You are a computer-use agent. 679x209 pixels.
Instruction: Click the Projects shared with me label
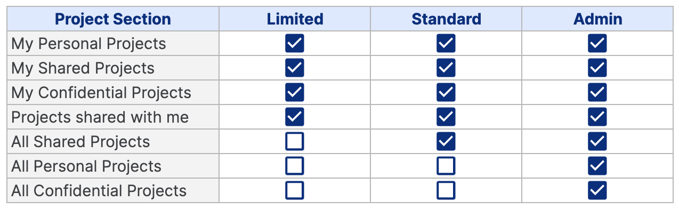pos(100,117)
